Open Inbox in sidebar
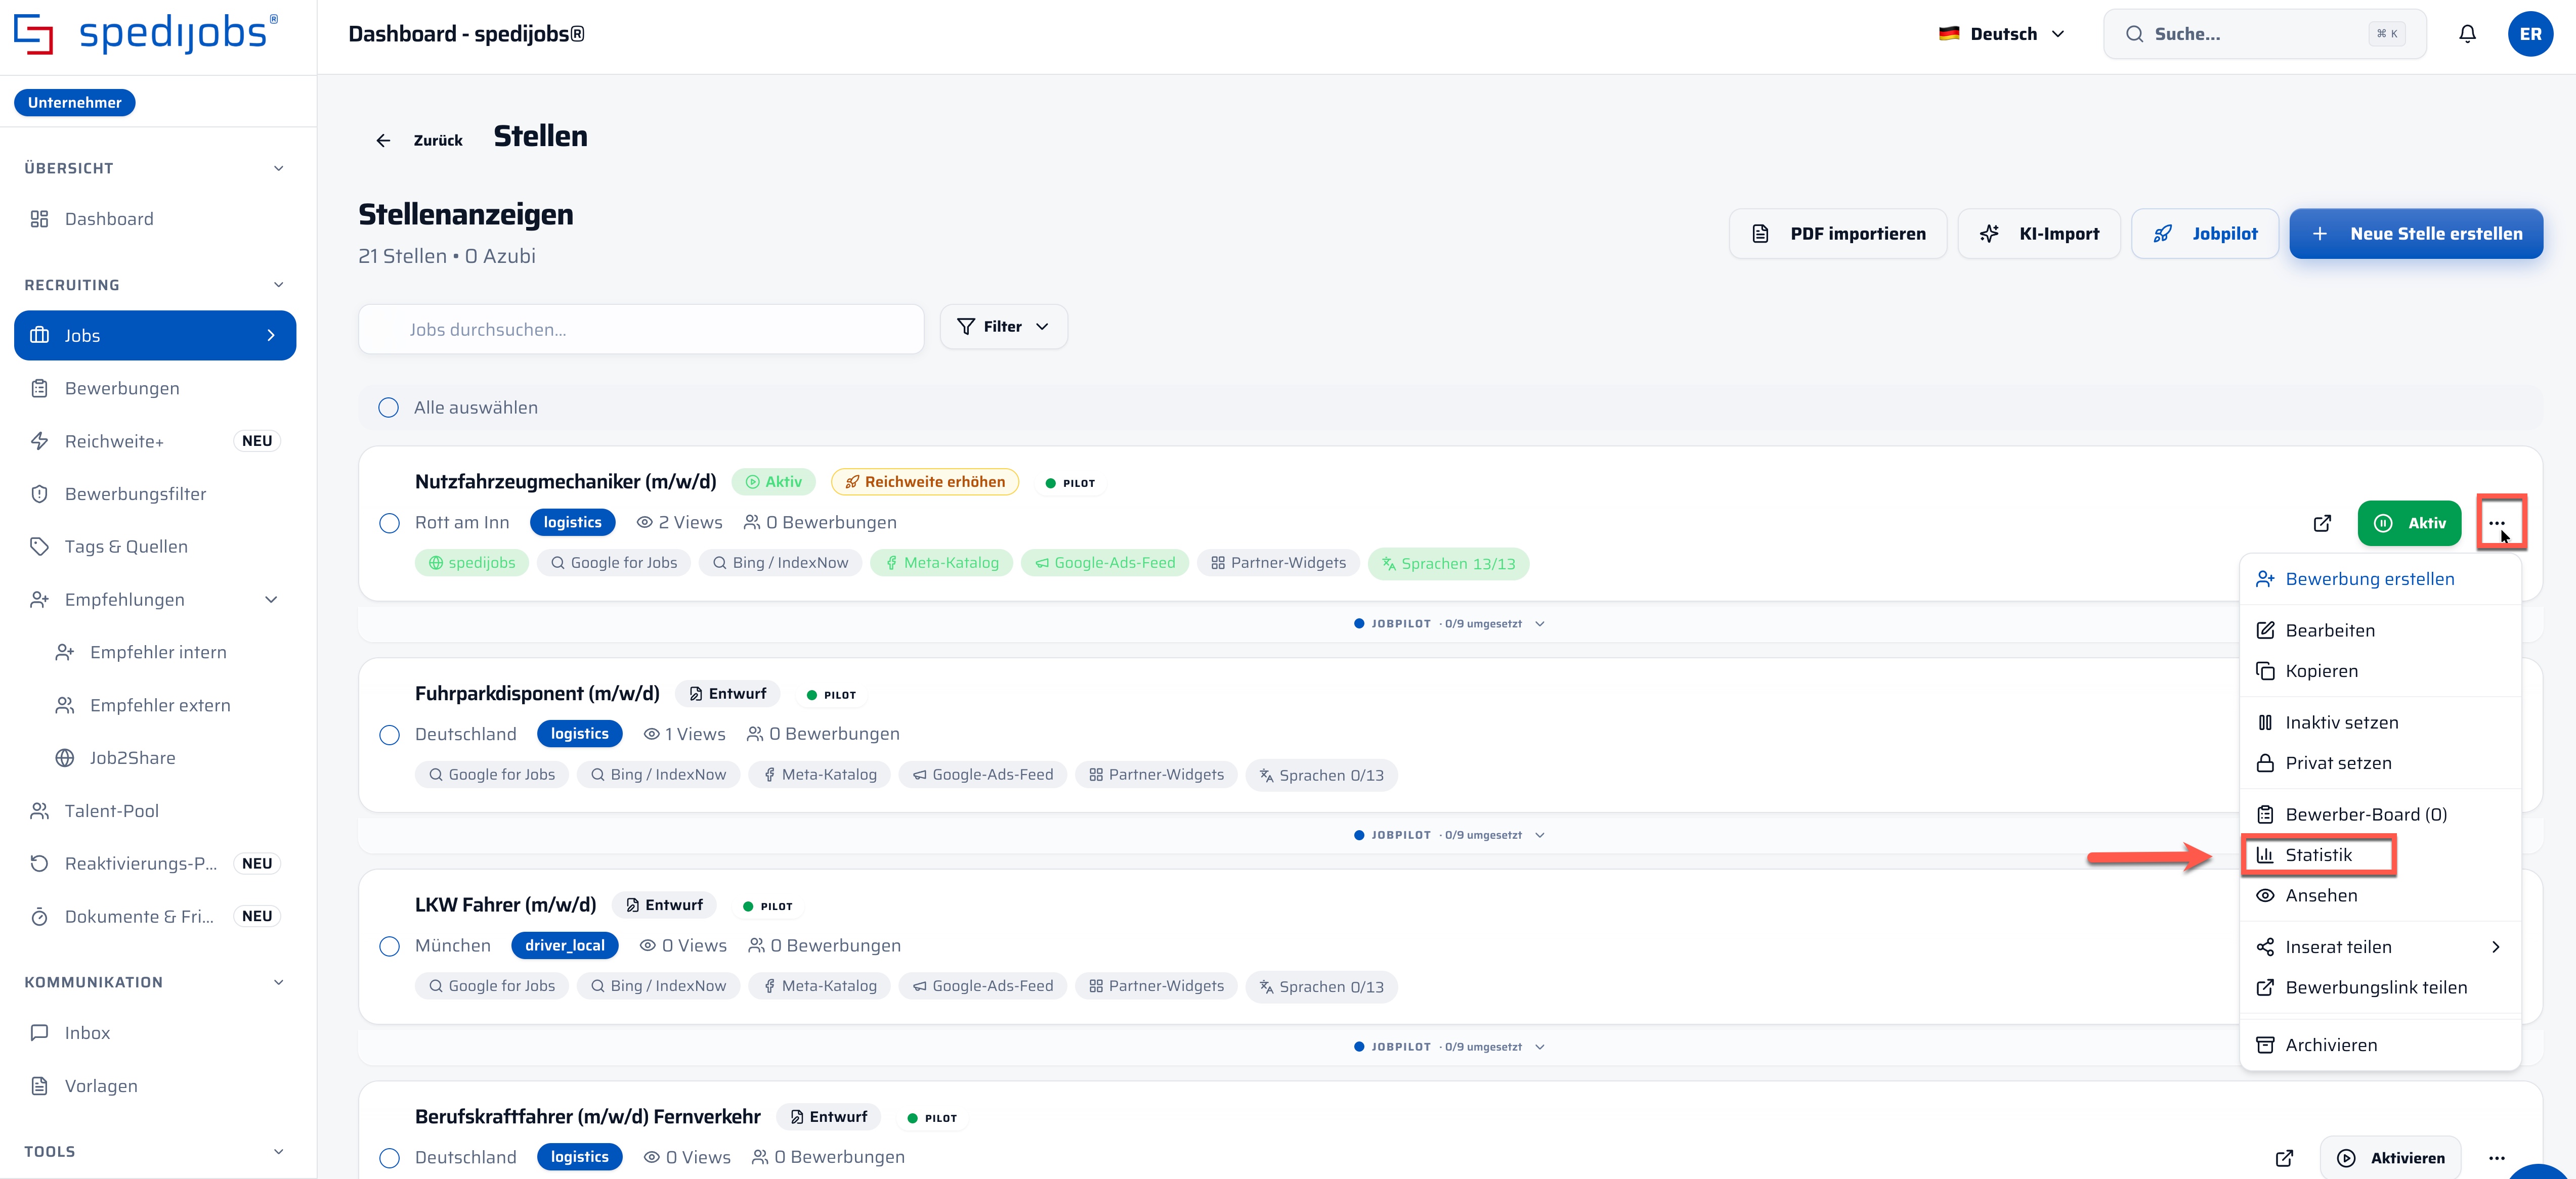The width and height of the screenshot is (2576, 1179). click(155, 1033)
